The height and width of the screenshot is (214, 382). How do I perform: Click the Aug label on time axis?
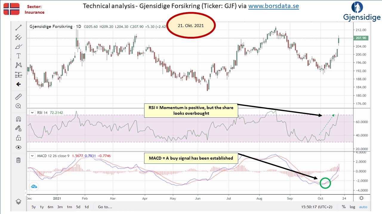pyautogui.click(x=259, y=198)
